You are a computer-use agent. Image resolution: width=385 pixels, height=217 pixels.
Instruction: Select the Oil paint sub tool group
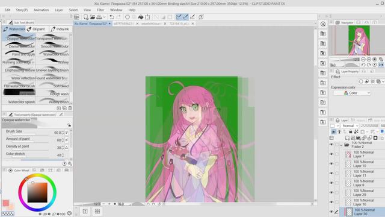tap(37, 29)
